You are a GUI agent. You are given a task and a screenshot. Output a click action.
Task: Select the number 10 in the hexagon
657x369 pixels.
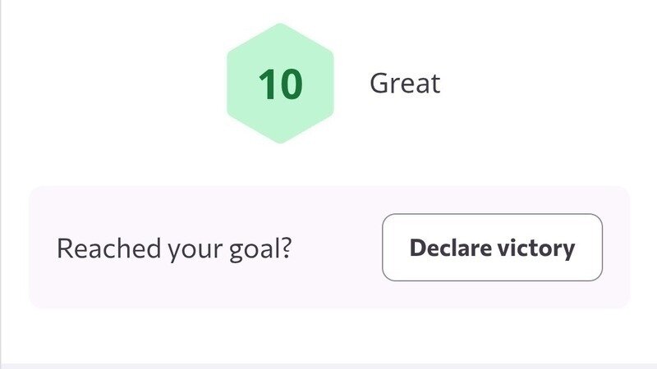point(280,84)
